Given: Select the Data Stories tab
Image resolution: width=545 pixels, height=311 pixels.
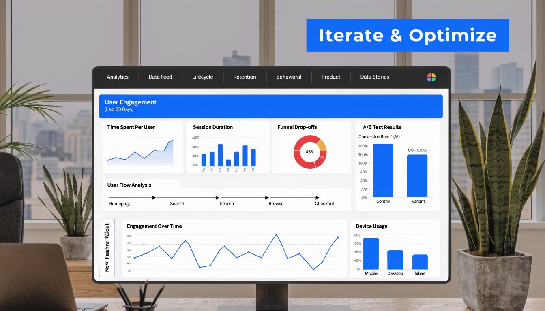Looking at the screenshot, I should coord(374,77).
